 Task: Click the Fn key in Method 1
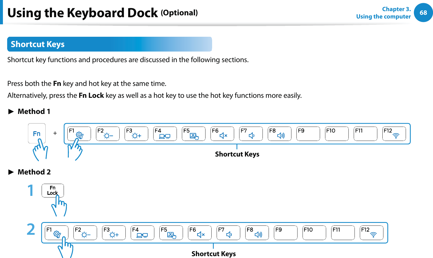(37, 133)
